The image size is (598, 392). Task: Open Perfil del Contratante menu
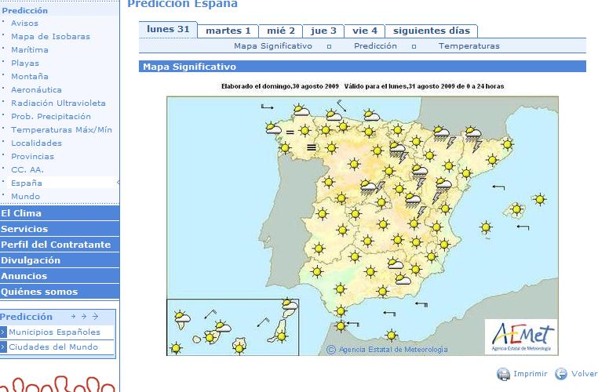coord(60,245)
